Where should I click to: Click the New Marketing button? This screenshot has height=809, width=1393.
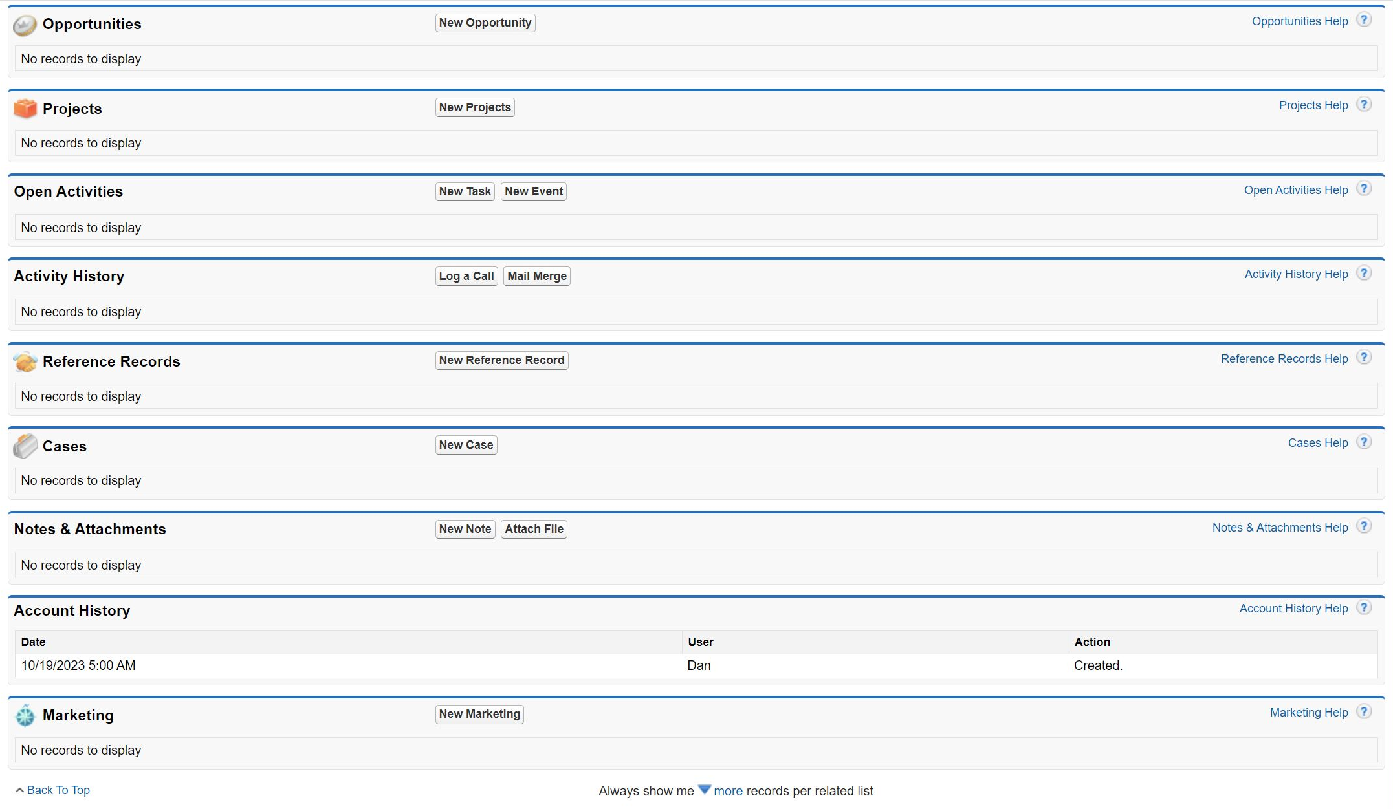point(479,714)
